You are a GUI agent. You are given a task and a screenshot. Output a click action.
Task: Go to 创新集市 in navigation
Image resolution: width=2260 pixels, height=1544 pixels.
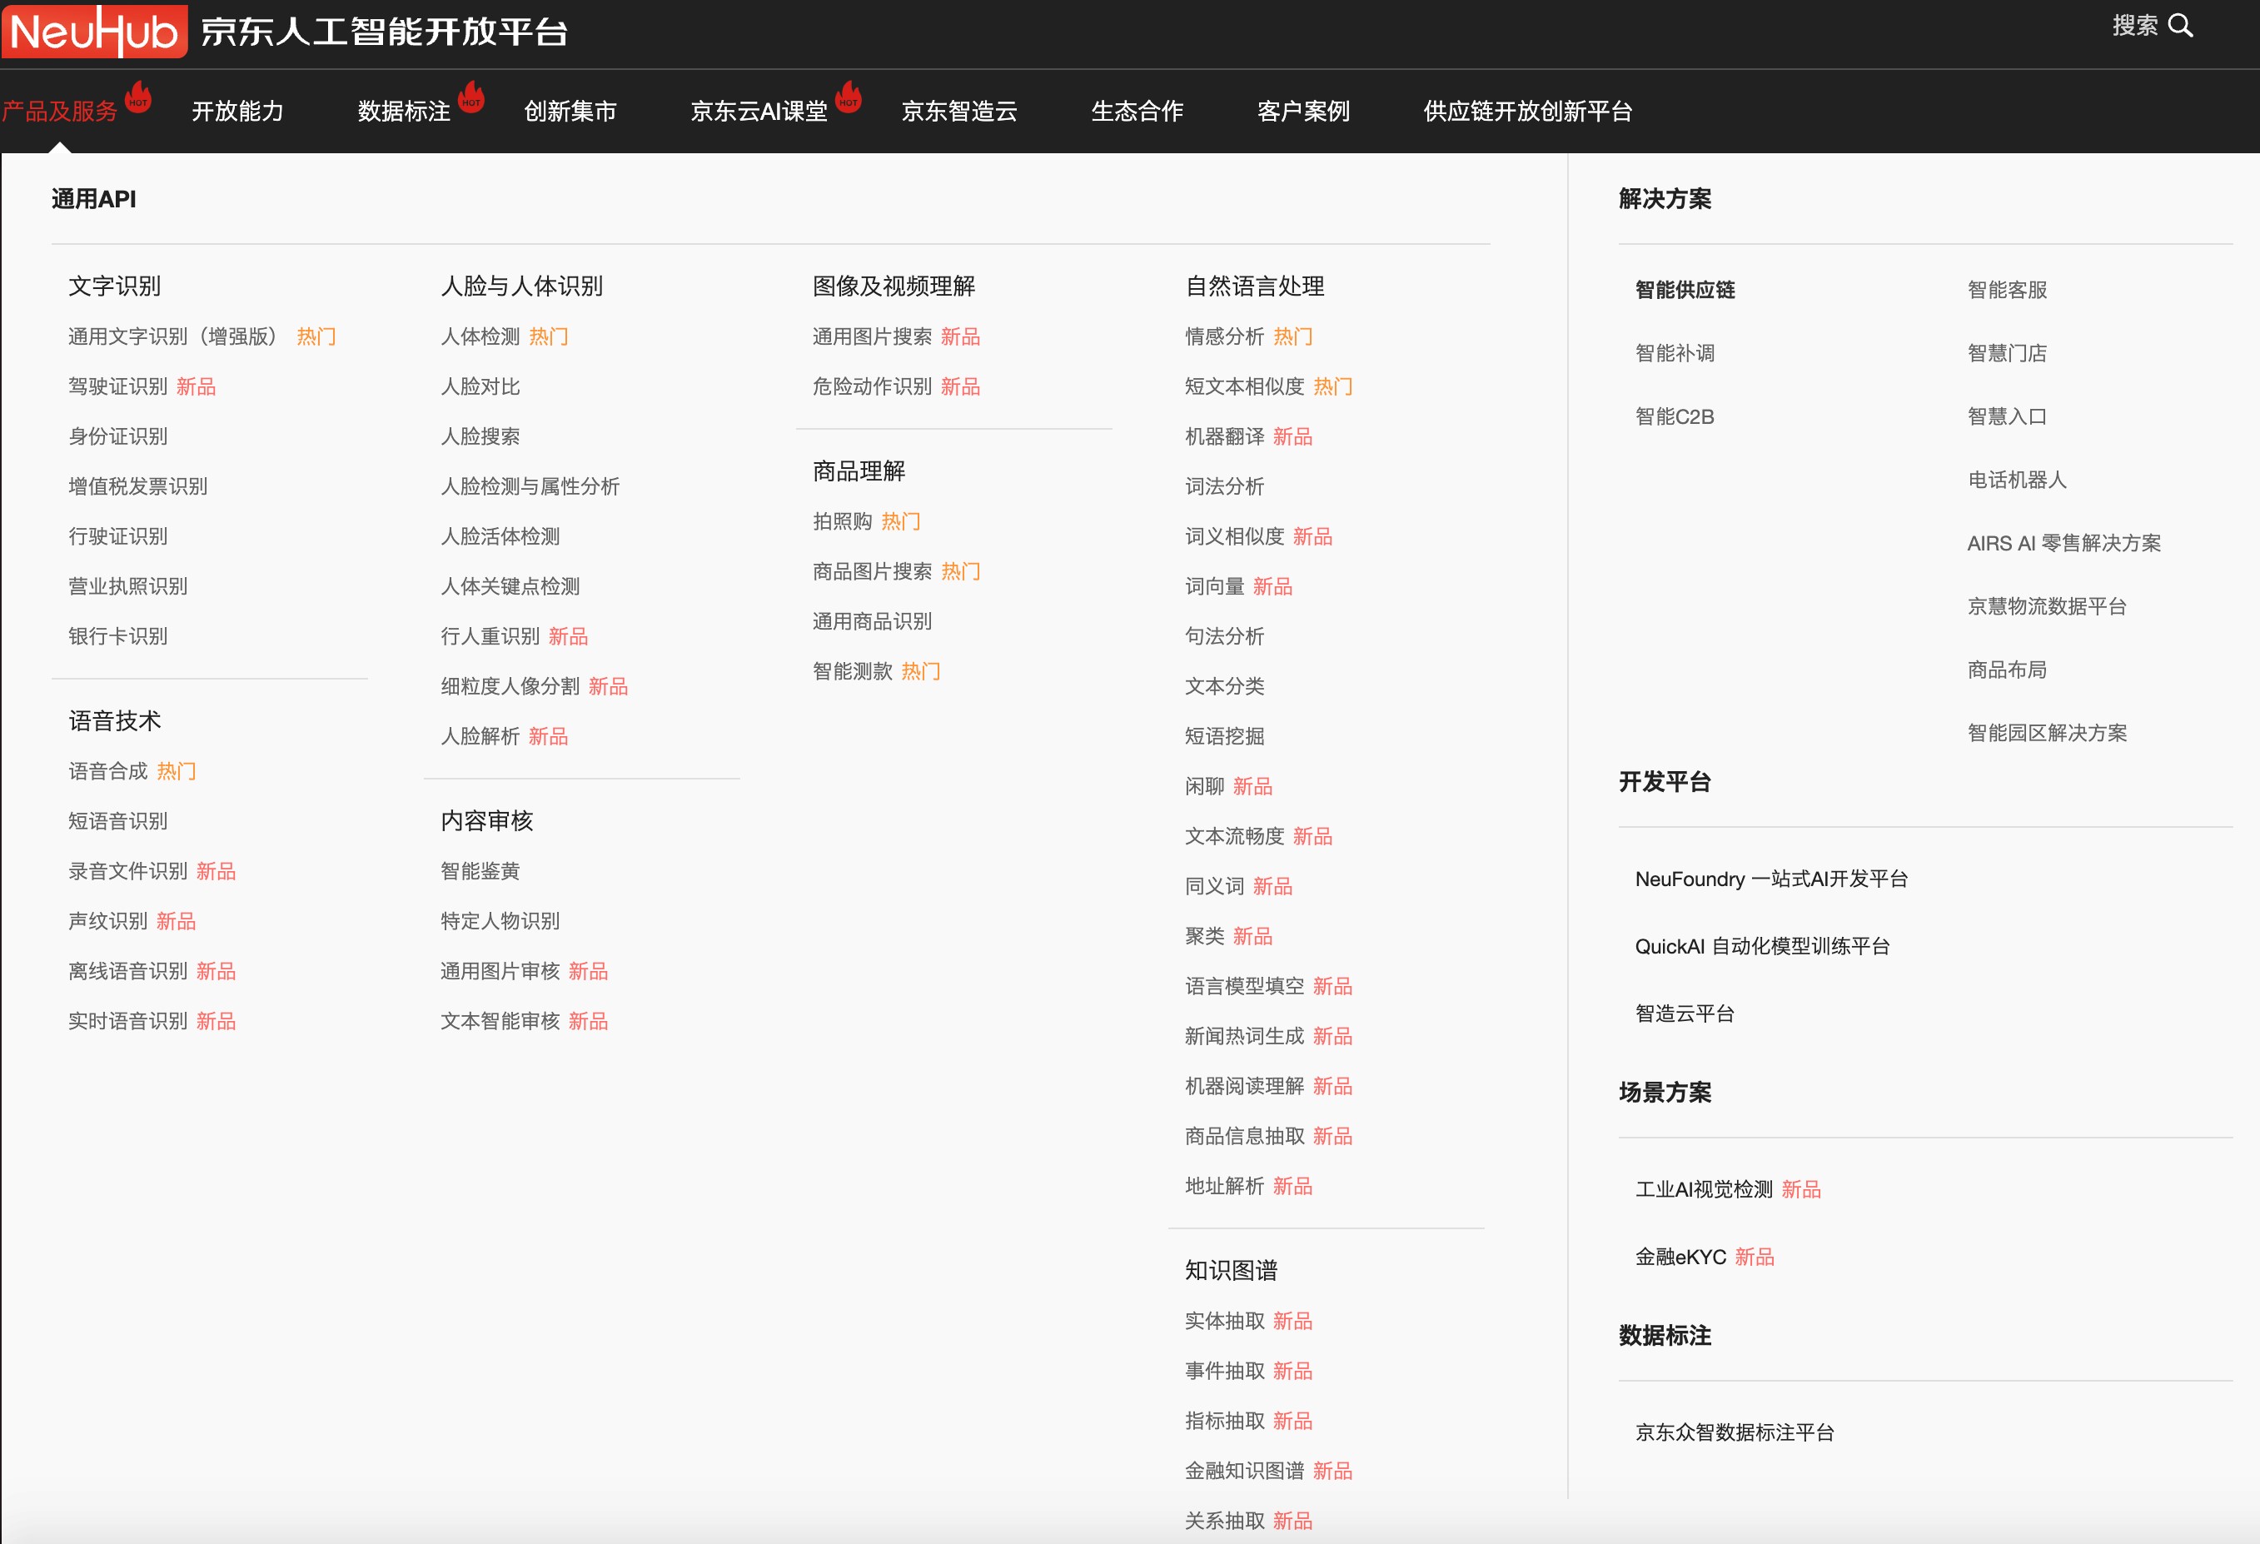570,112
